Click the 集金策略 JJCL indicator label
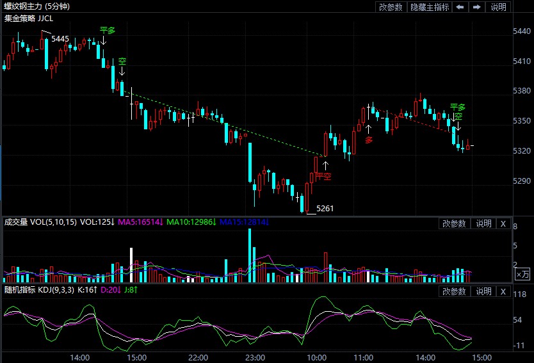Screen dimensions: 534x363 [x=29, y=18]
